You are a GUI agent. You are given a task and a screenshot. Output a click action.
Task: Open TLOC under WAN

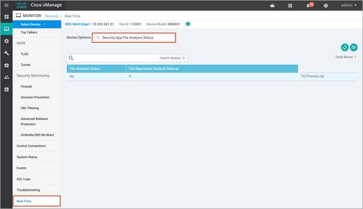tap(24, 54)
